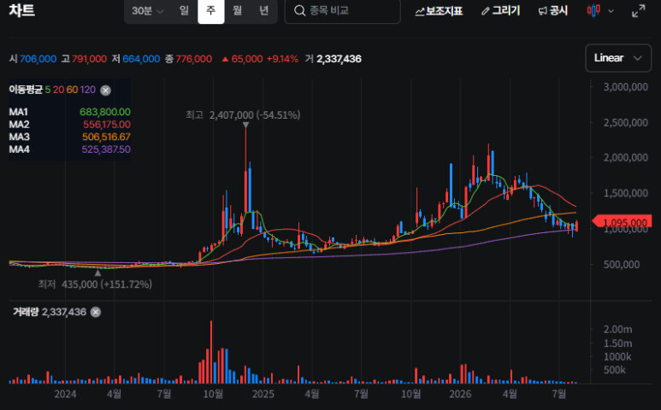This screenshot has height=410, width=661.
Task: Select the weekly 주 tab
Action: [x=210, y=10]
